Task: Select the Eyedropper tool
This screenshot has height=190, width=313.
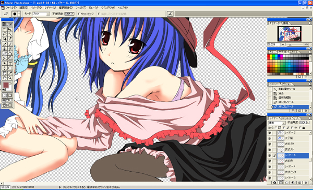Action: coord(10,73)
